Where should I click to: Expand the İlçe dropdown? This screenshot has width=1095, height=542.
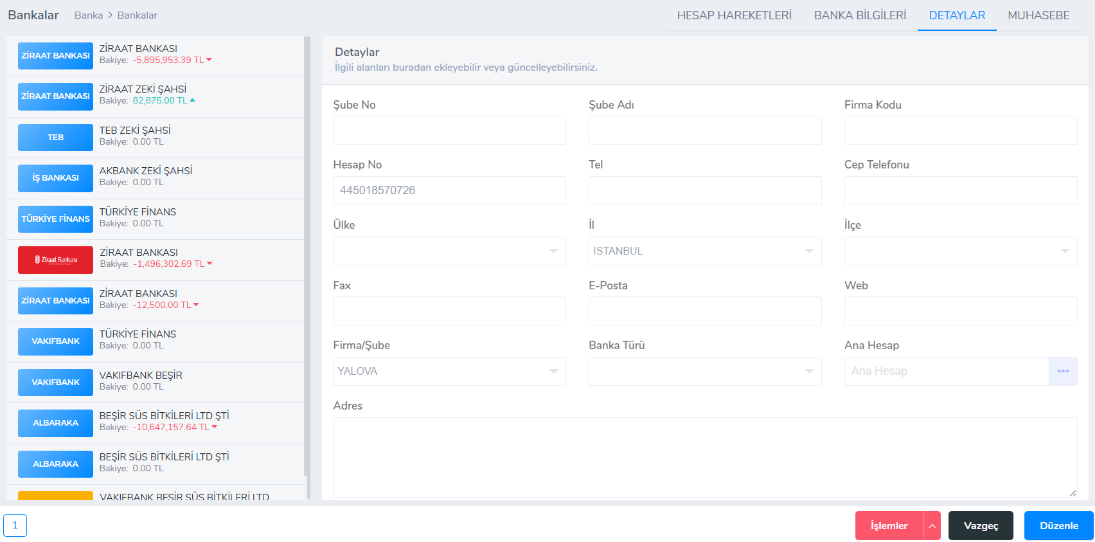pos(960,251)
